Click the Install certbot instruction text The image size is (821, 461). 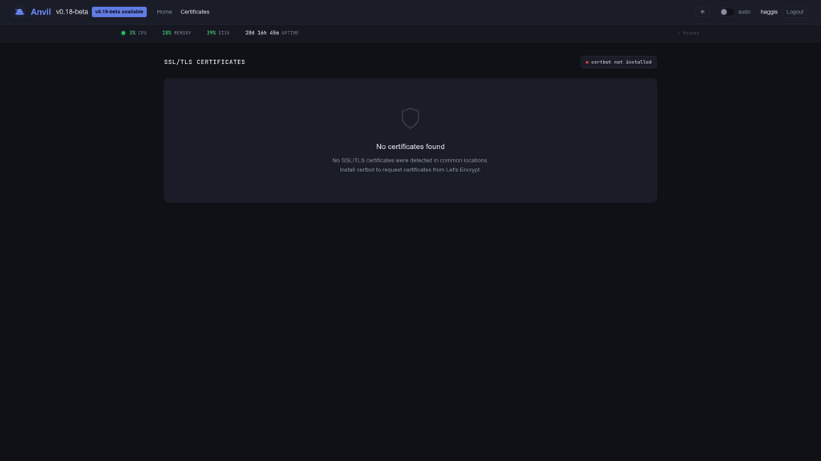(410, 170)
